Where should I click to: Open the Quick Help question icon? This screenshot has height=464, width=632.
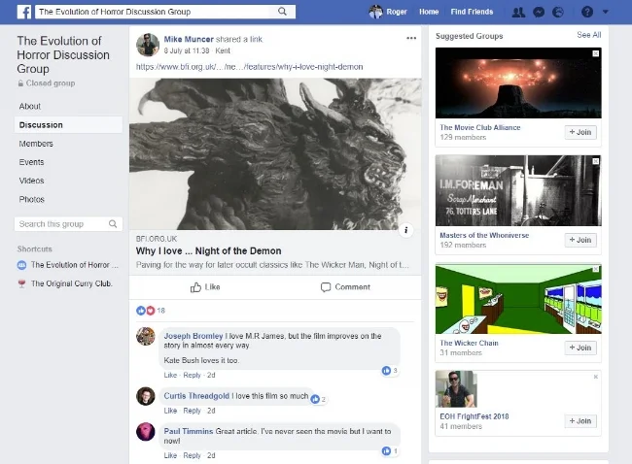coord(587,12)
